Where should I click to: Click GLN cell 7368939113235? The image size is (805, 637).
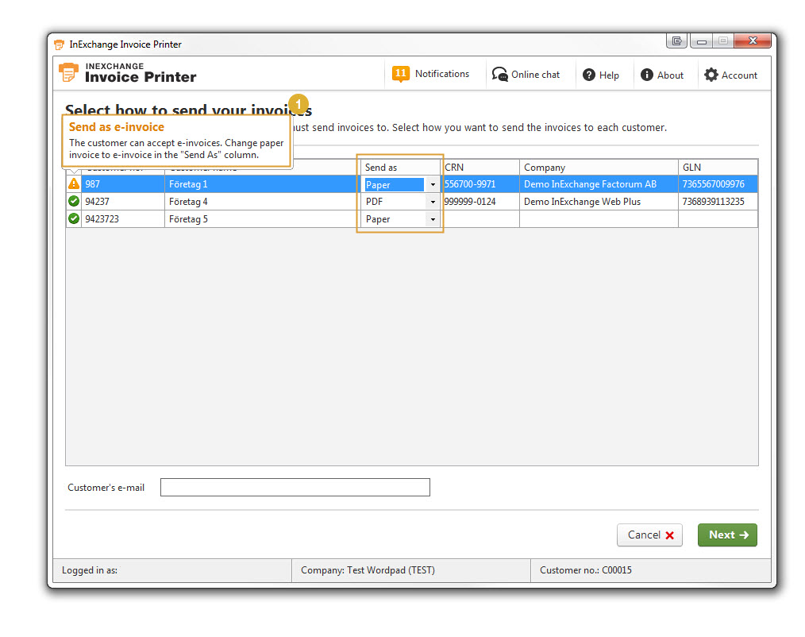[x=718, y=202]
